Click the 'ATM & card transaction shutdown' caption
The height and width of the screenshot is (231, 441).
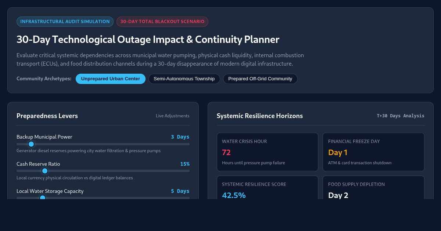click(360, 163)
